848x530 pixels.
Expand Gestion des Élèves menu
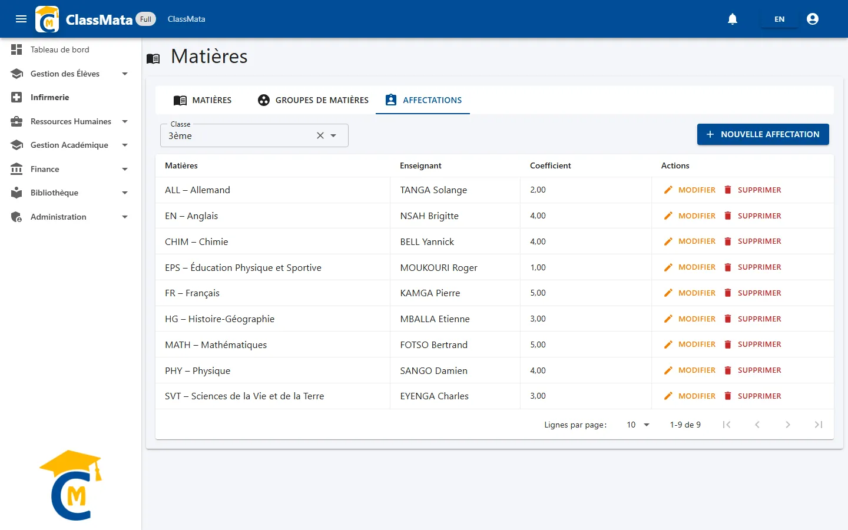tap(71, 74)
